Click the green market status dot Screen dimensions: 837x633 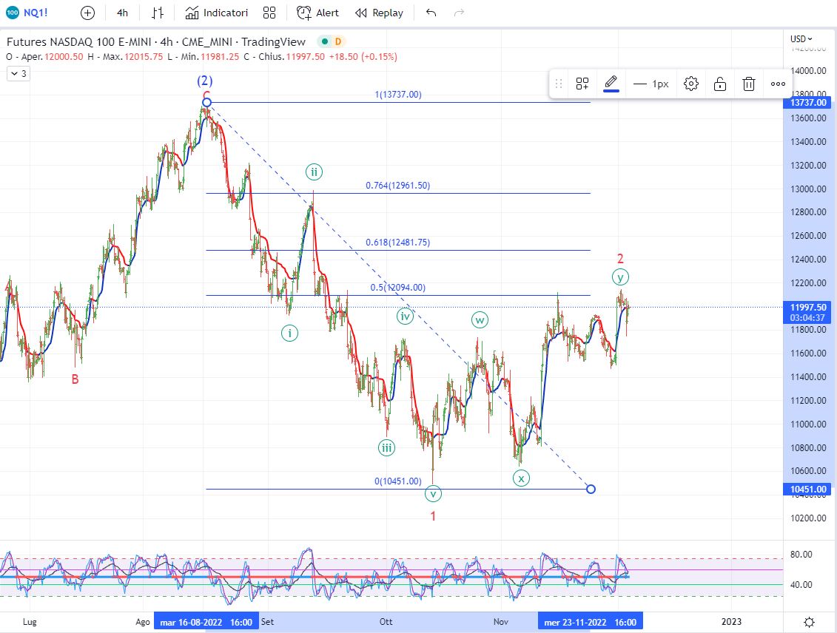[x=325, y=41]
